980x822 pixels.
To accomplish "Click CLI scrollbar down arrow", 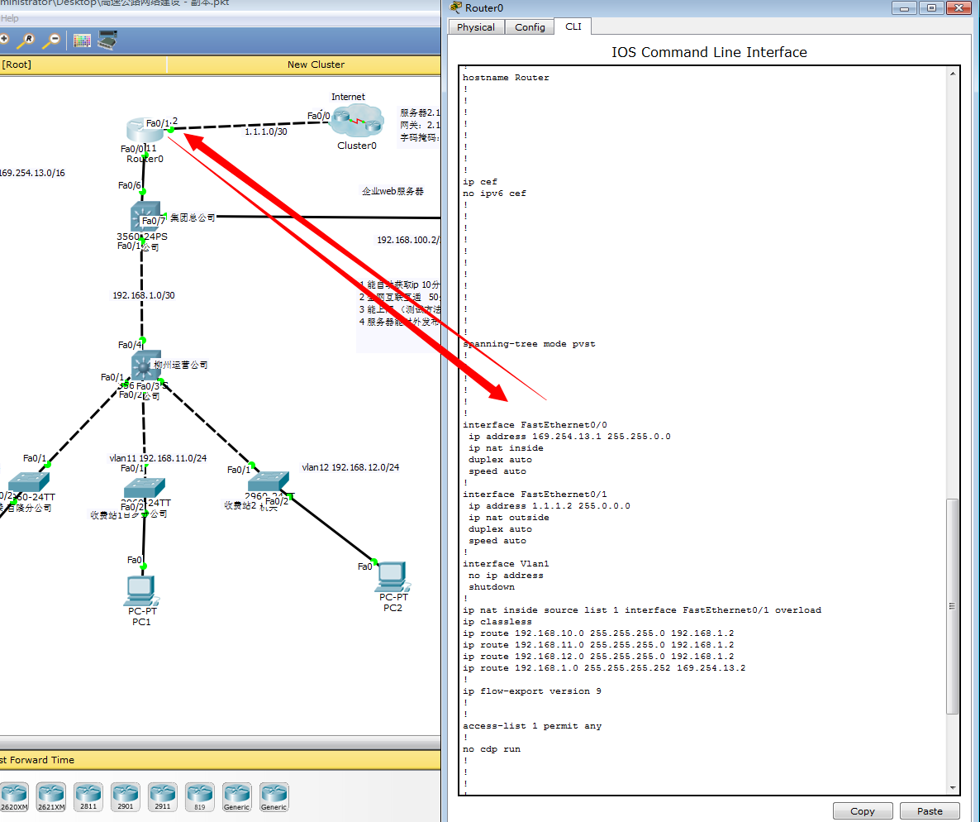I will (953, 787).
